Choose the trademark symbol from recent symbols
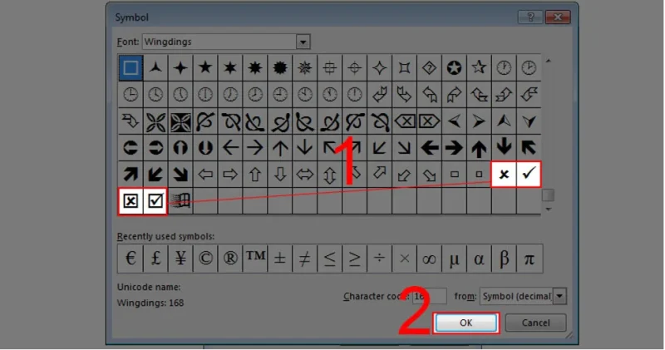 (255, 259)
